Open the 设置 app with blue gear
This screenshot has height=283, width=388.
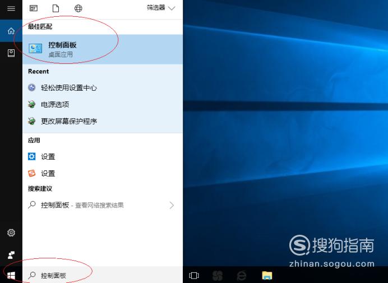tap(103, 156)
